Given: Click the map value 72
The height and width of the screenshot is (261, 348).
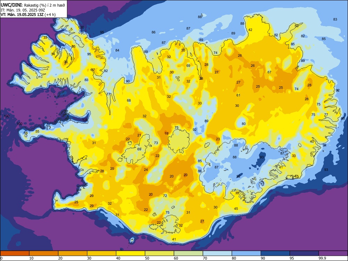Looking at the screenshot, I should (x=165, y=196).
